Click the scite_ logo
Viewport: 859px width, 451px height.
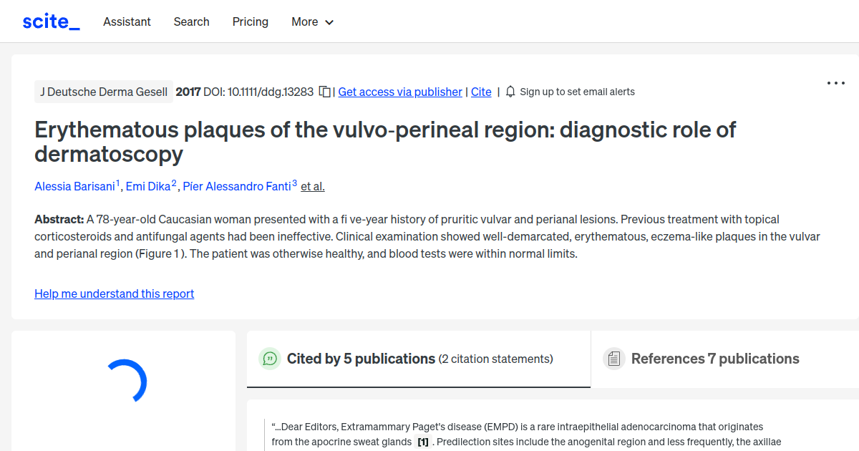(50, 21)
